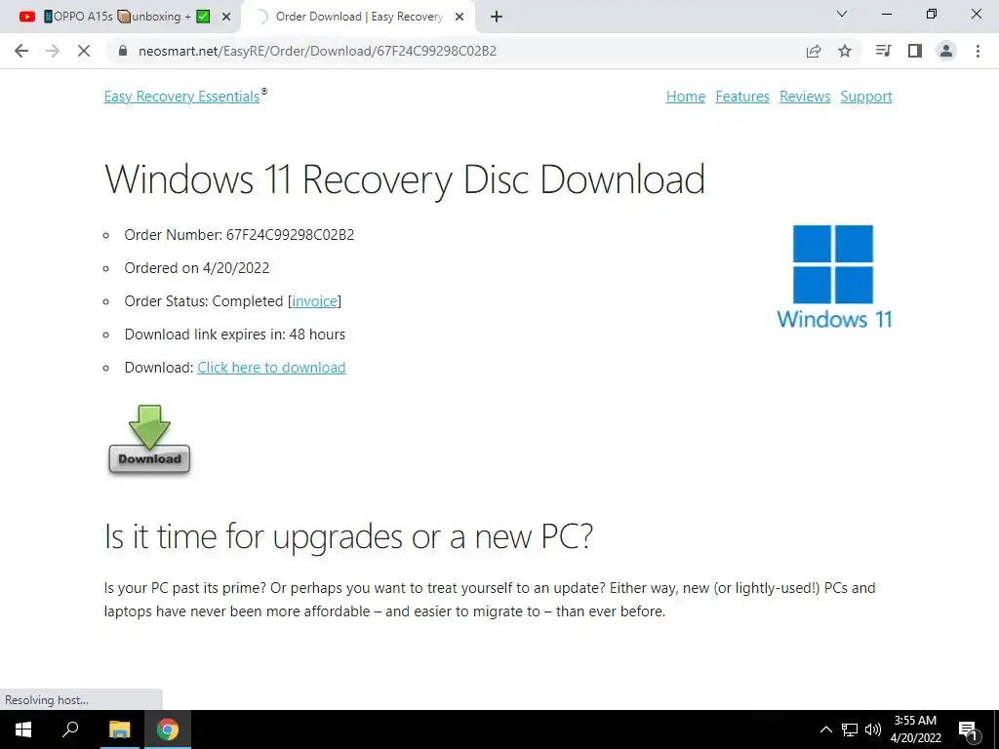Select the Order Download Easy Recovery tab
Viewport: 999px width, 749px height.
[x=358, y=17]
